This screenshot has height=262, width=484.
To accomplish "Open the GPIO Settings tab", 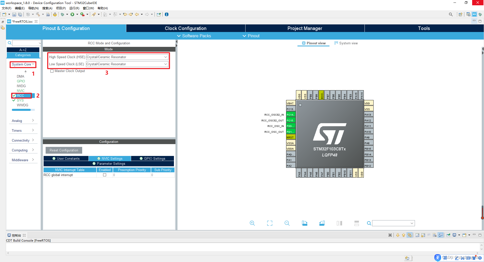I will pos(152,158).
